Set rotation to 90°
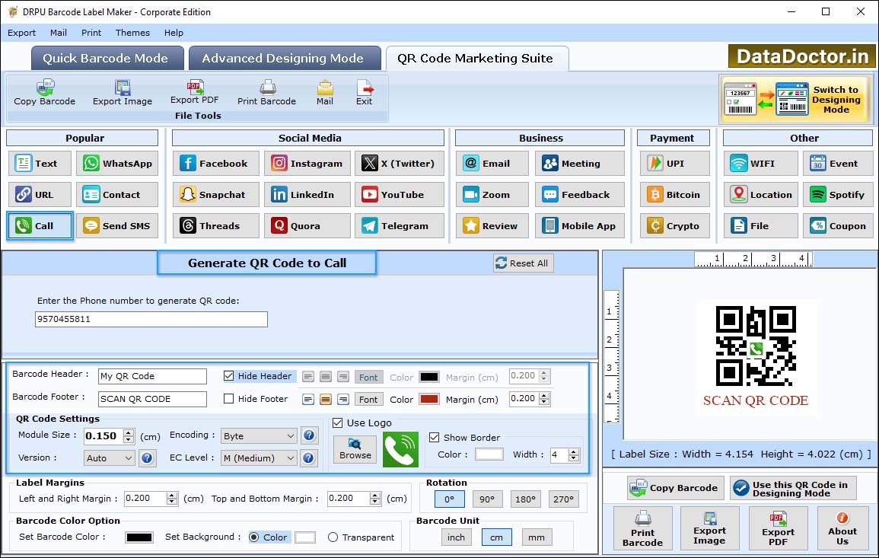879x558 pixels. coord(486,499)
